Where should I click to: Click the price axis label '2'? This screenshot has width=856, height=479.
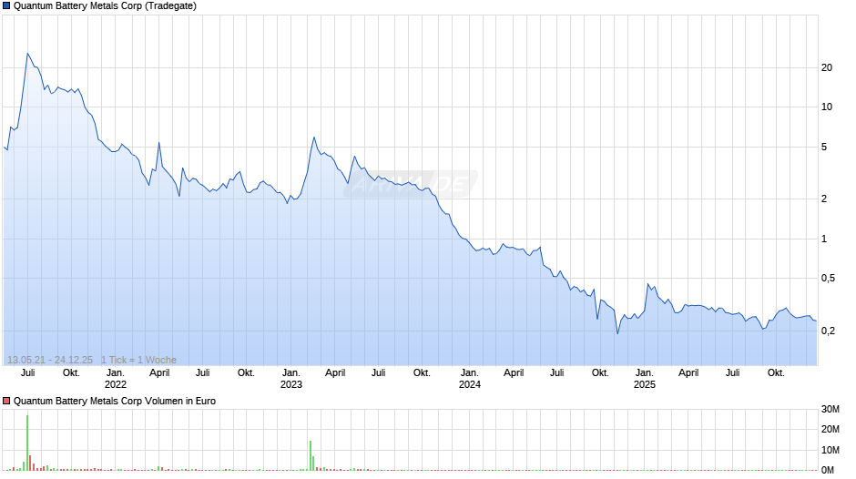[x=824, y=199]
